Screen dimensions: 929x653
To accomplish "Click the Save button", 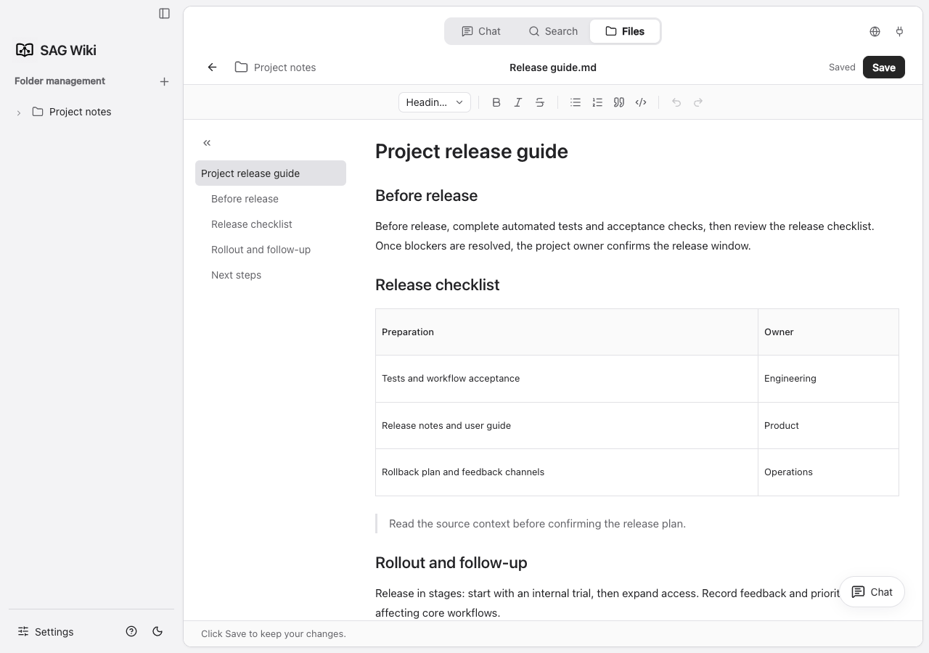I will click(x=883, y=67).
